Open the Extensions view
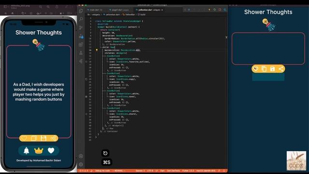 tap(81, 44)
